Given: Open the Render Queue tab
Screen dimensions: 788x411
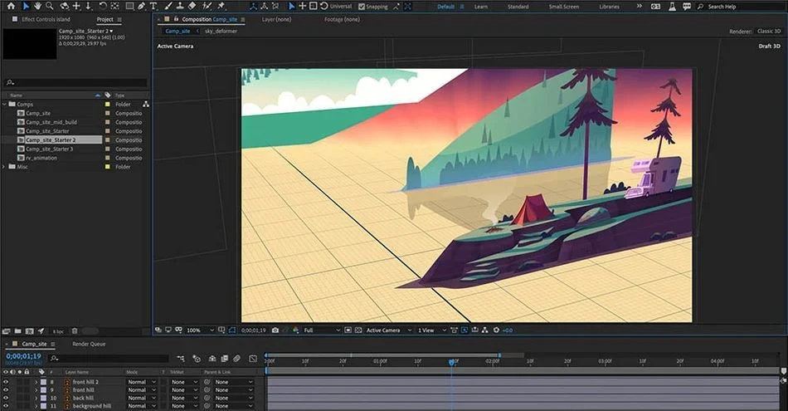Looking at the screenshot, I should click(89, 344).
